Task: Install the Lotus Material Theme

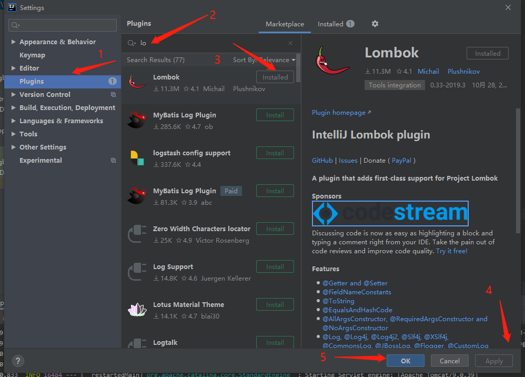Action: [x=275, y=304]
